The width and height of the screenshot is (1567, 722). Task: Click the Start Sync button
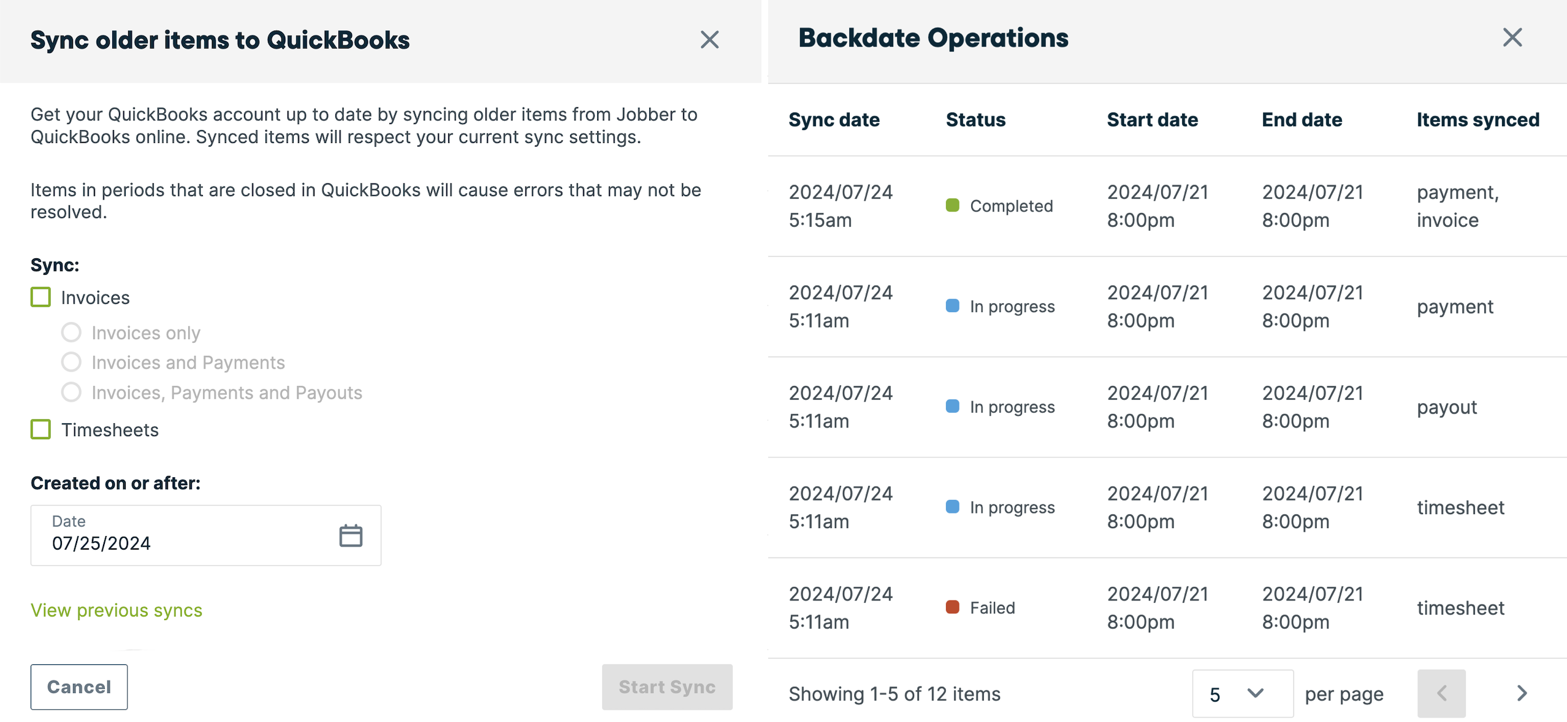click(666, 686)
